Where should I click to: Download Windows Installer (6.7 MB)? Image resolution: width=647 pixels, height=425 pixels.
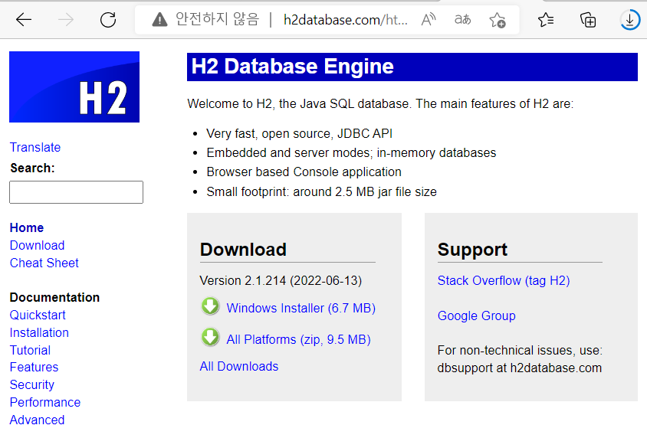point(301,309)
